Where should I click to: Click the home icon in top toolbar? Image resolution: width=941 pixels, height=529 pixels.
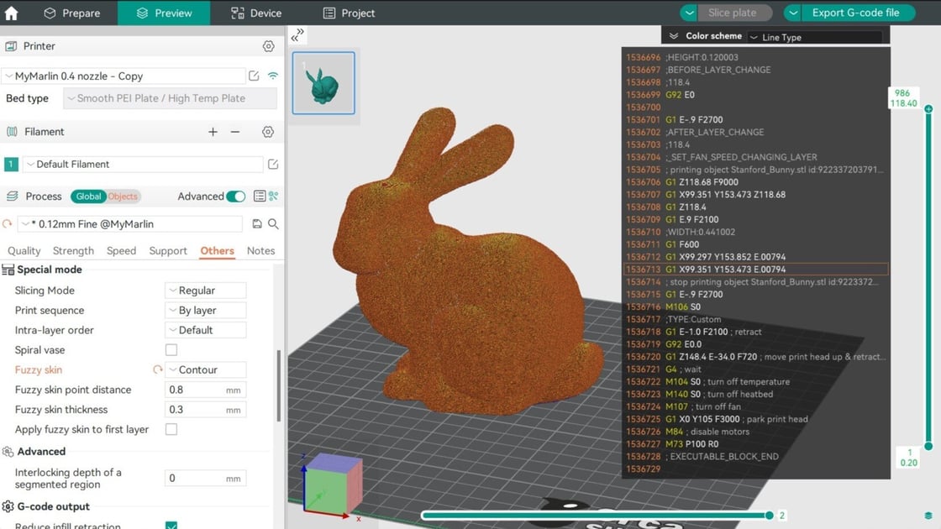(x=10, y=13)
